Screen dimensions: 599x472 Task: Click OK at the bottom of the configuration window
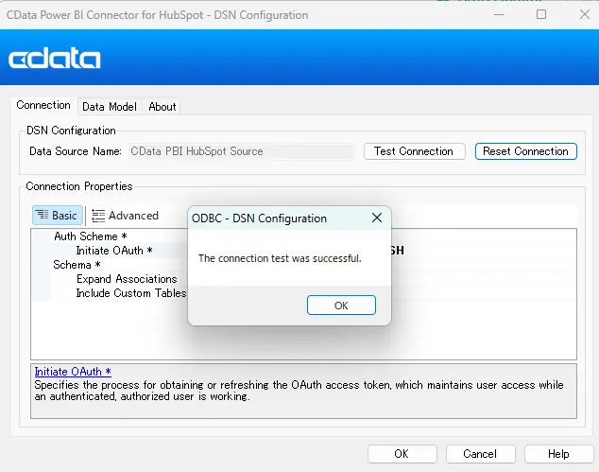point(402,454)
